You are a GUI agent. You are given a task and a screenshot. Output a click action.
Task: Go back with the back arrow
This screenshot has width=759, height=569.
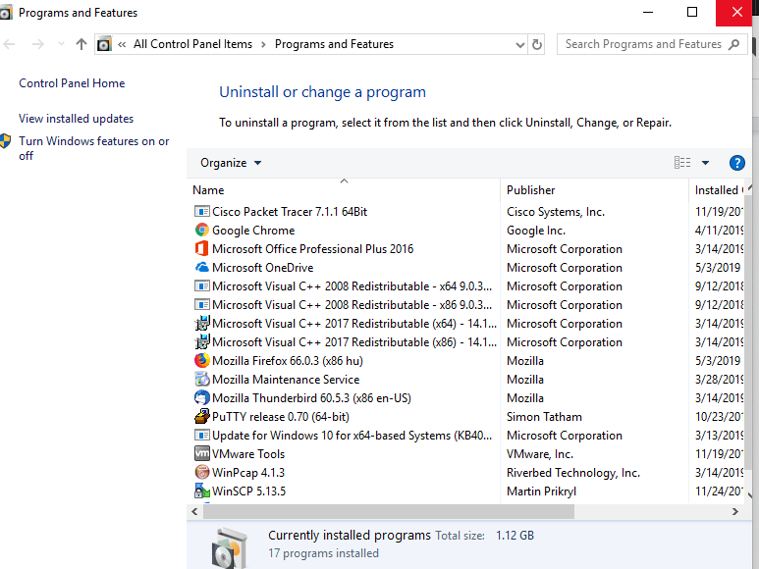pos(9,44)
